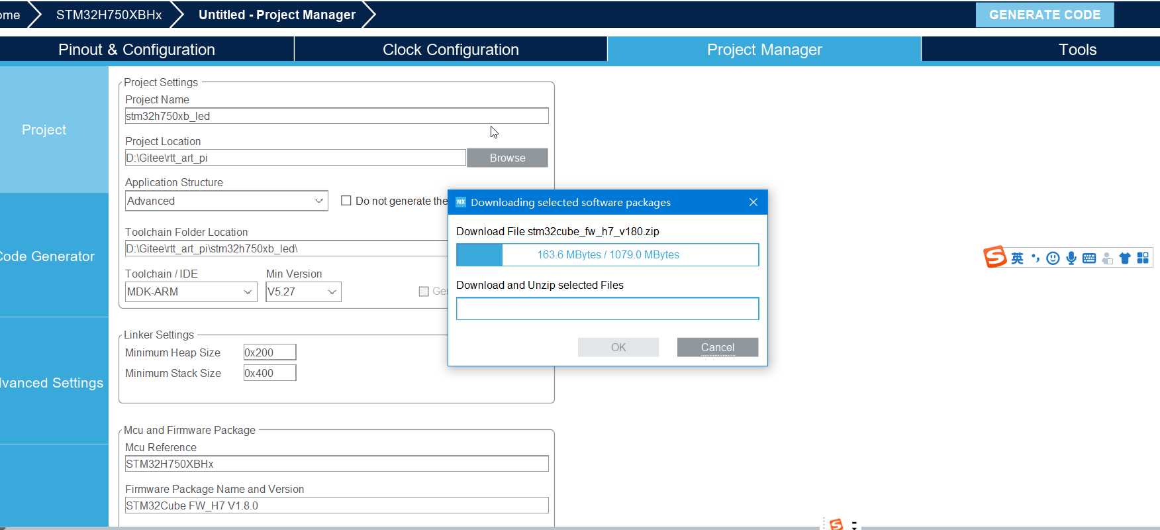Open the Toolchain / IDE dropdown
This screenshot has height=530, width=1160.
(191, 291)
